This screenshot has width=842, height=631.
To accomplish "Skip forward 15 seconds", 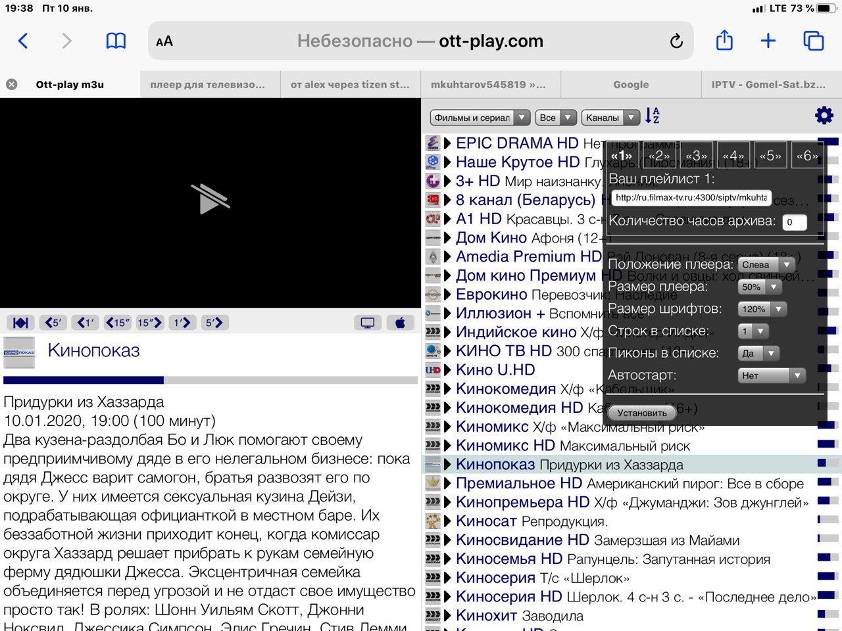I will (150, 323).
